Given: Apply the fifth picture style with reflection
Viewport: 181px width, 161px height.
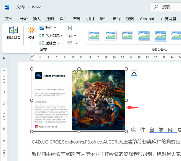Looking at the screenshot, I should click(x=160, y=36).
